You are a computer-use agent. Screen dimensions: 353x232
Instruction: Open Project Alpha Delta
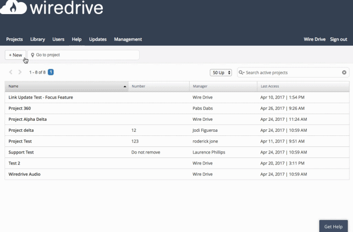coord(27,119)
